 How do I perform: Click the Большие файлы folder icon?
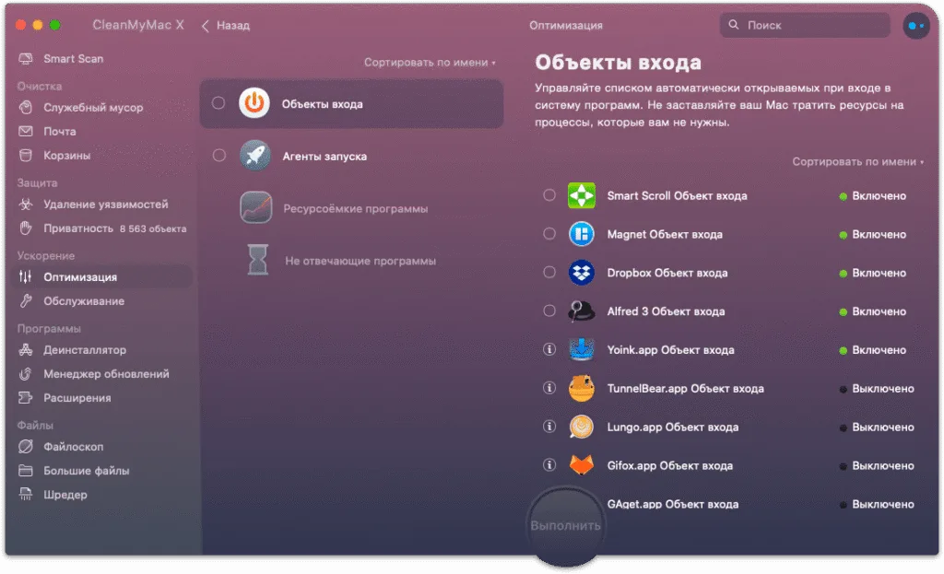tap(25, 471)
